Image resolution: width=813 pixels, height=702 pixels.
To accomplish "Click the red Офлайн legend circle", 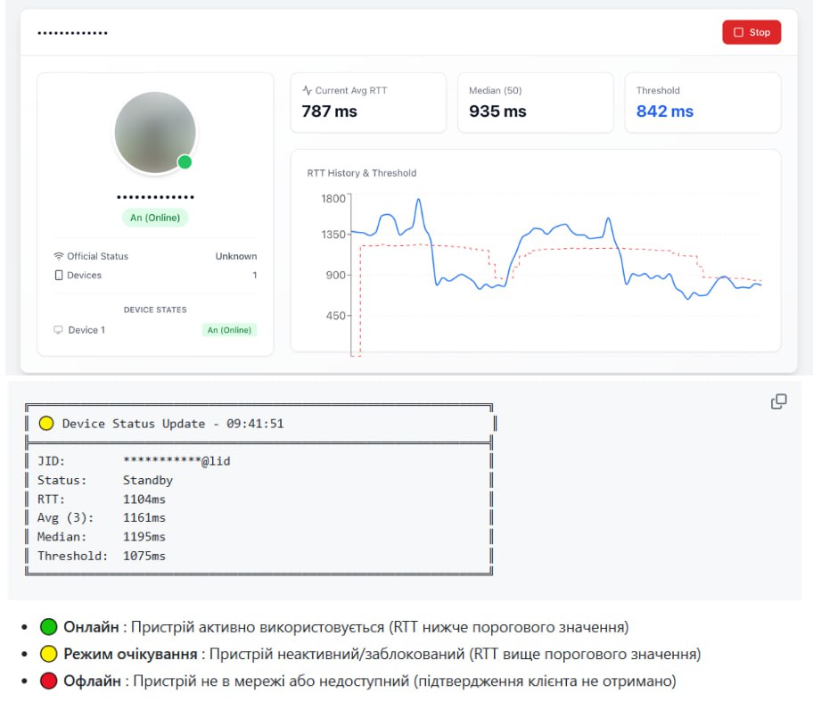I will click(48, 681).
